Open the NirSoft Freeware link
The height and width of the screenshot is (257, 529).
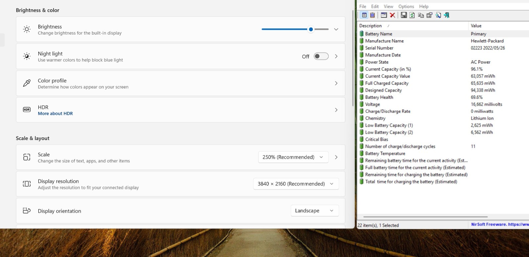[500, 224]
